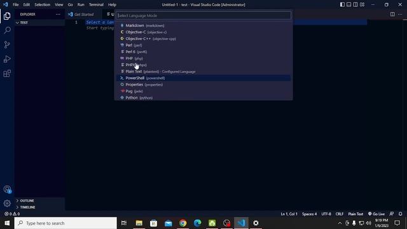
Task: Toggle secondary side bar layout icon
Action: tap(355, 4)
